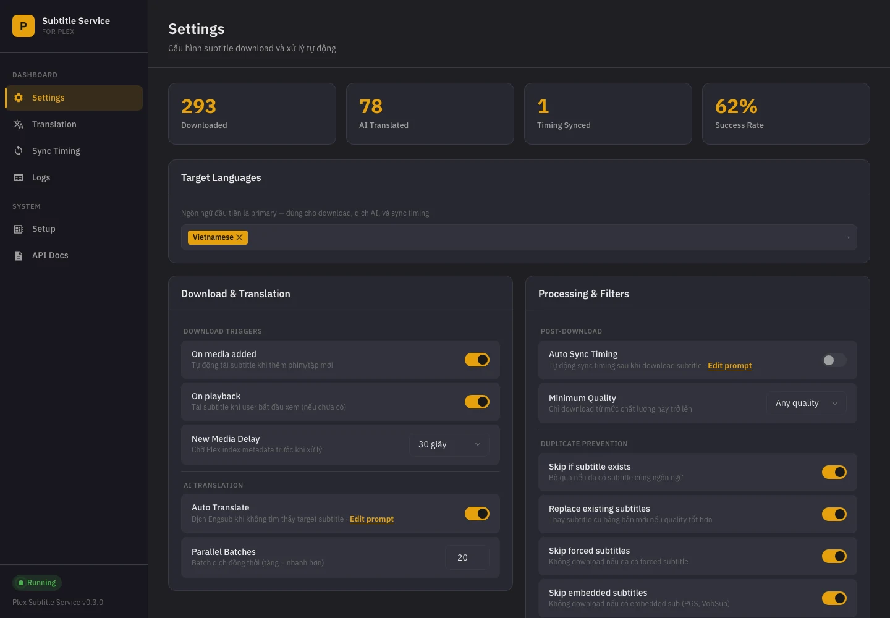Click the Logs list icon
Viewport: 890px width, 618px height.
coord(19,177)
